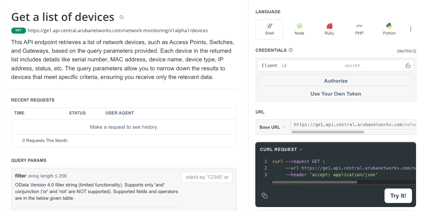Click the 'filter' parameter name

click(21, 176)
